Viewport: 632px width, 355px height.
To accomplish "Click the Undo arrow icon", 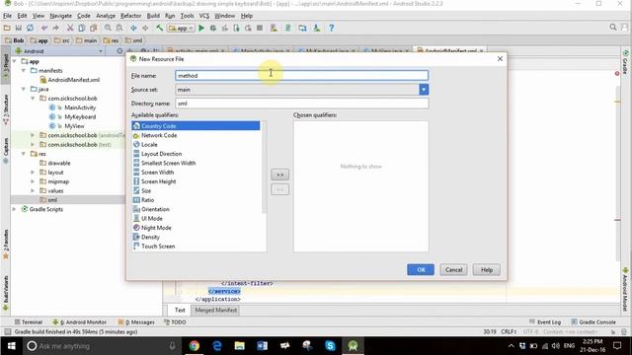I will [43, 28].
